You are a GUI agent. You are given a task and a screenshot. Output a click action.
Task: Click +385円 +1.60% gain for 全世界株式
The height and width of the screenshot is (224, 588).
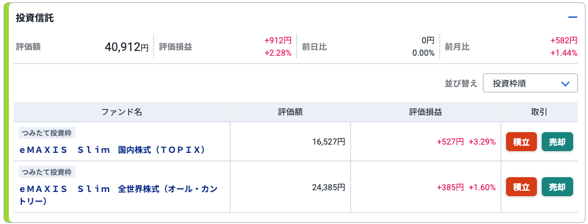pyautogui.click(x=466, y=187)
